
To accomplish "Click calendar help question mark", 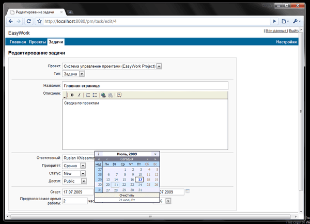I will [99, 154].
